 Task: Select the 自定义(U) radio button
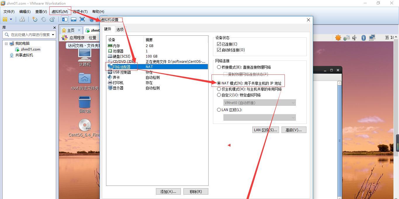coord(219,95)
